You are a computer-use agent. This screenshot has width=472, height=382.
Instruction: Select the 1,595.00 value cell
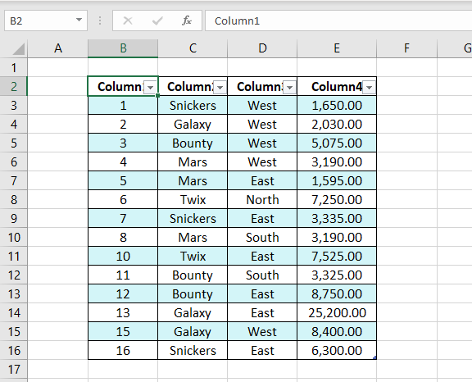(x=337, y=180)
